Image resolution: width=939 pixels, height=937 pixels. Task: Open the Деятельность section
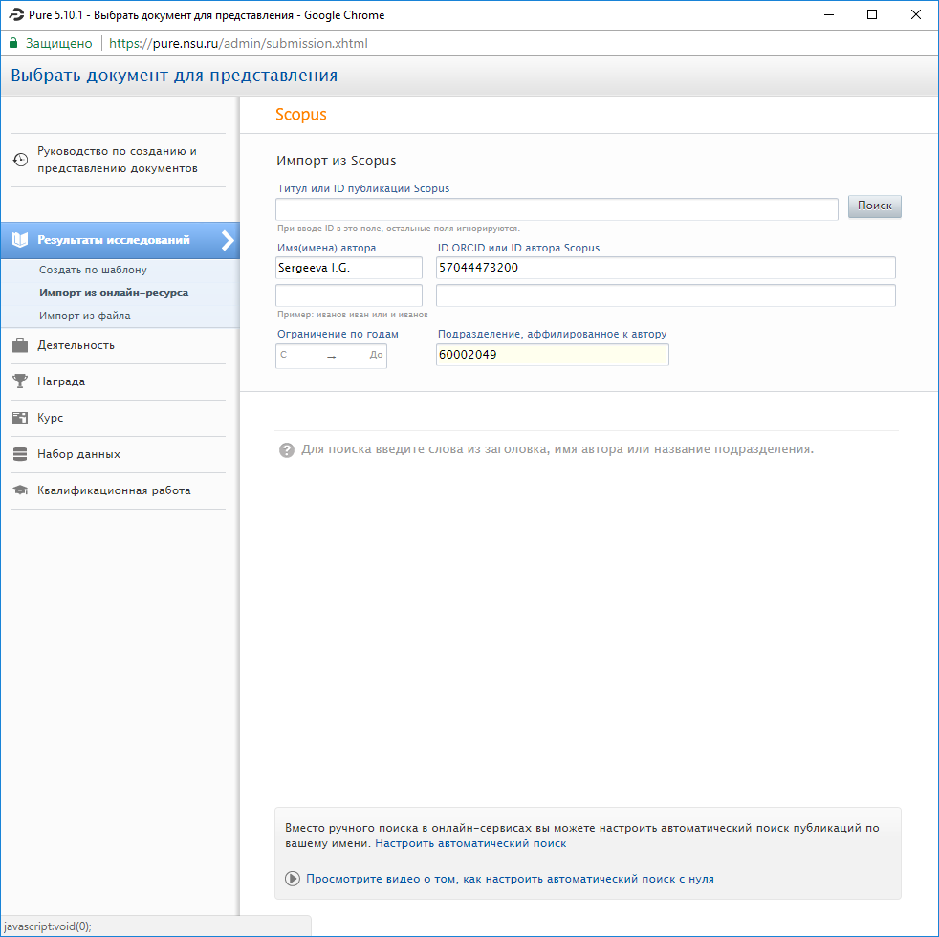pos(76,345)
